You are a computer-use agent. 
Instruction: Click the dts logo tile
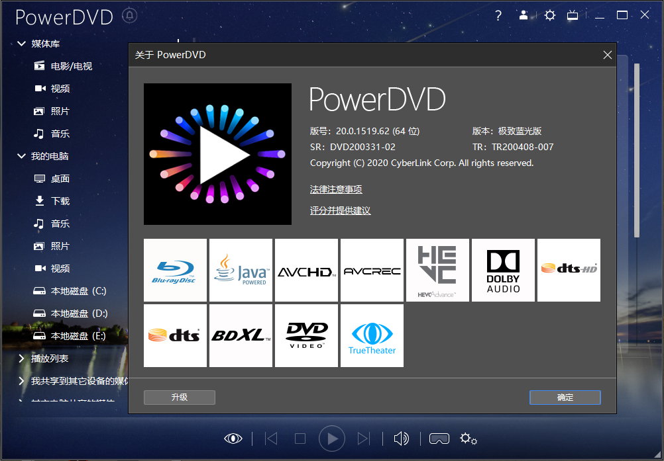point(176,335)
